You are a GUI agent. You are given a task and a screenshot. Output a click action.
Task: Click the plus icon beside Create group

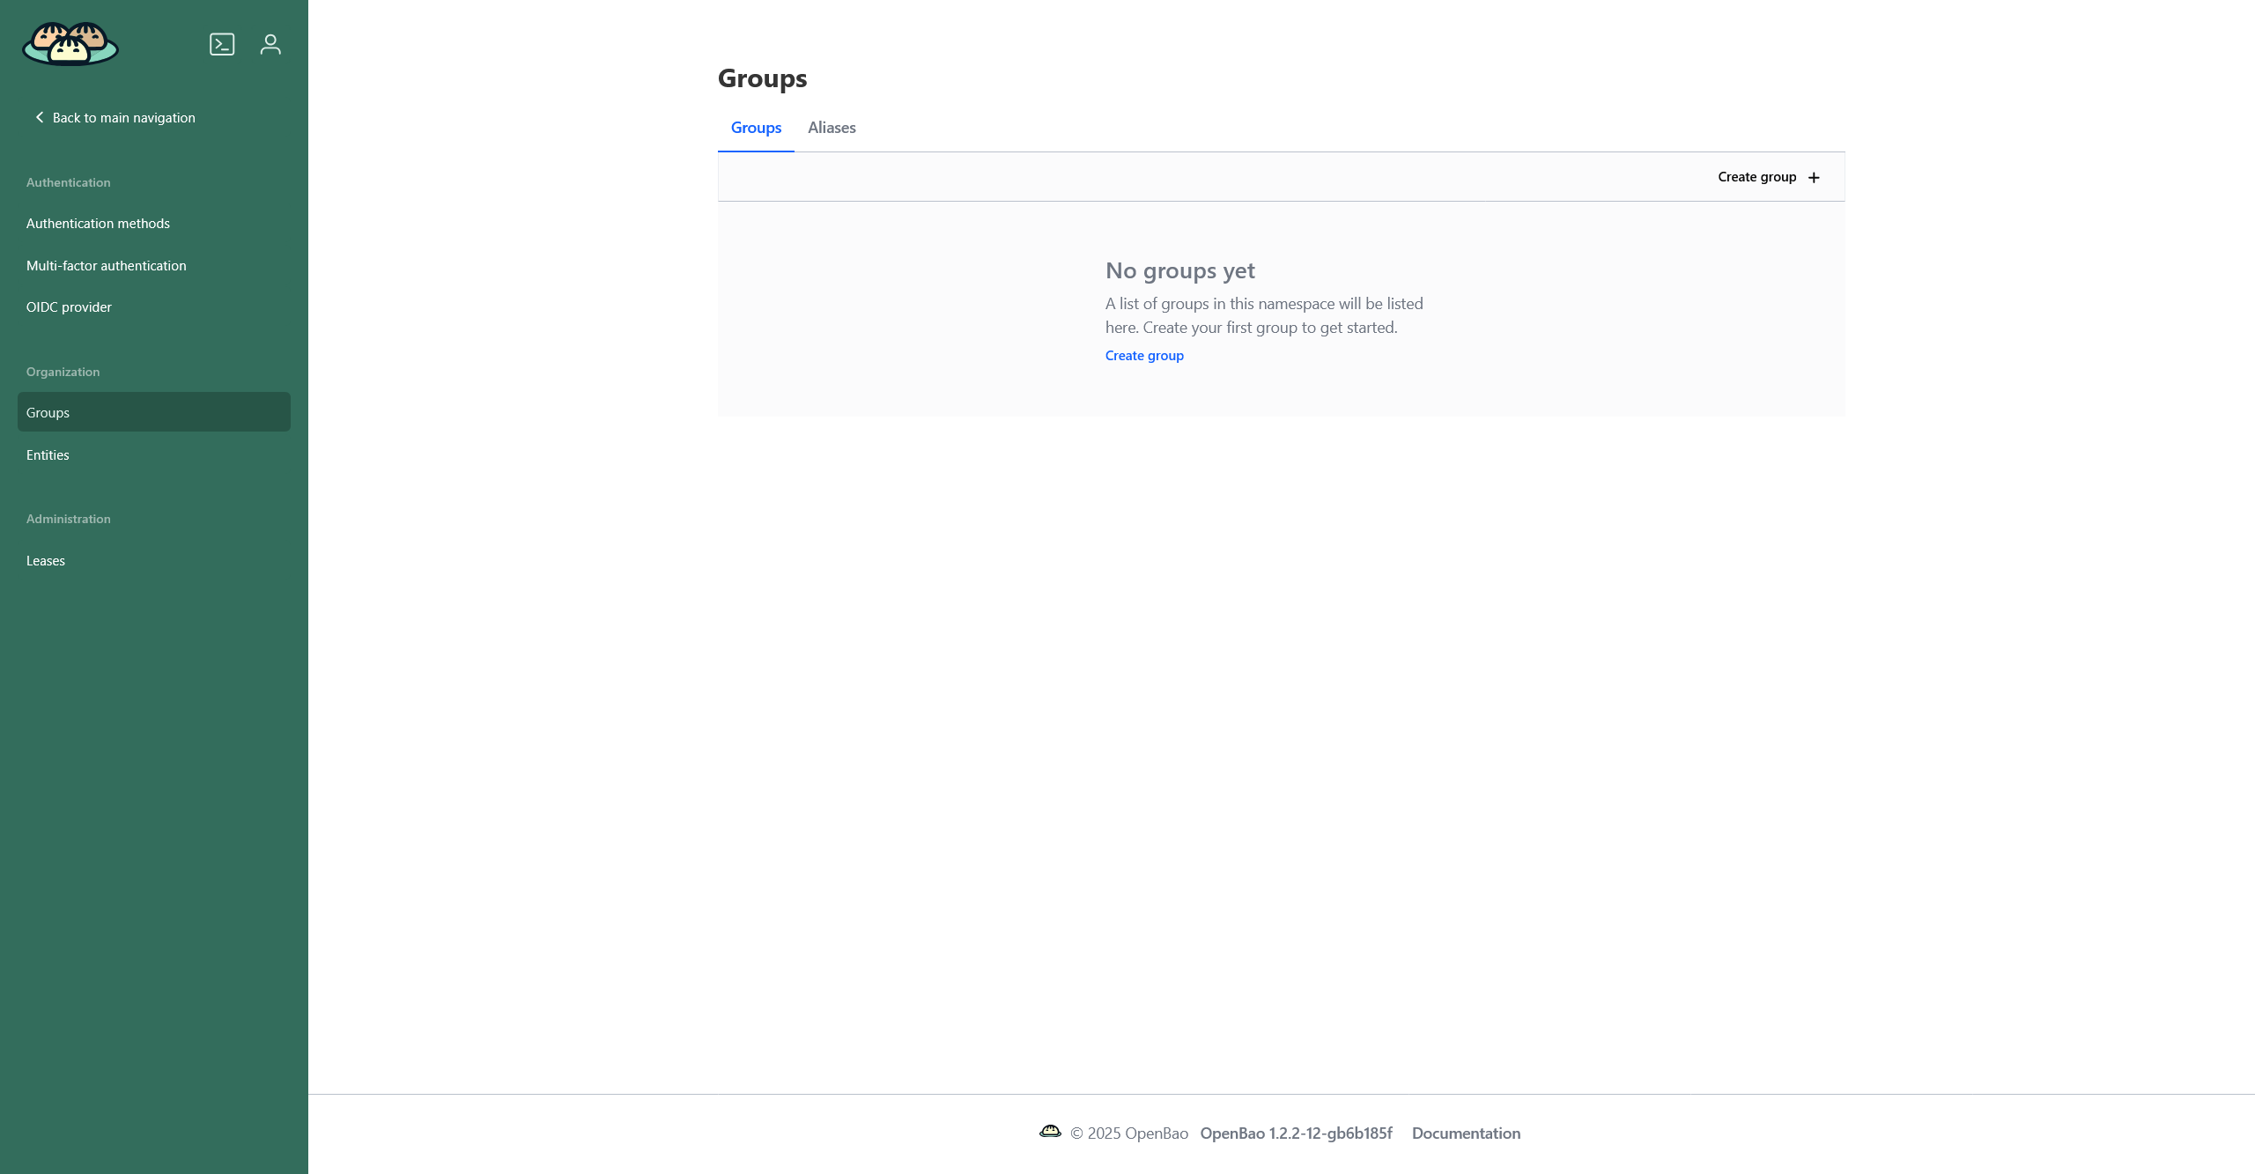point(1815,176)
